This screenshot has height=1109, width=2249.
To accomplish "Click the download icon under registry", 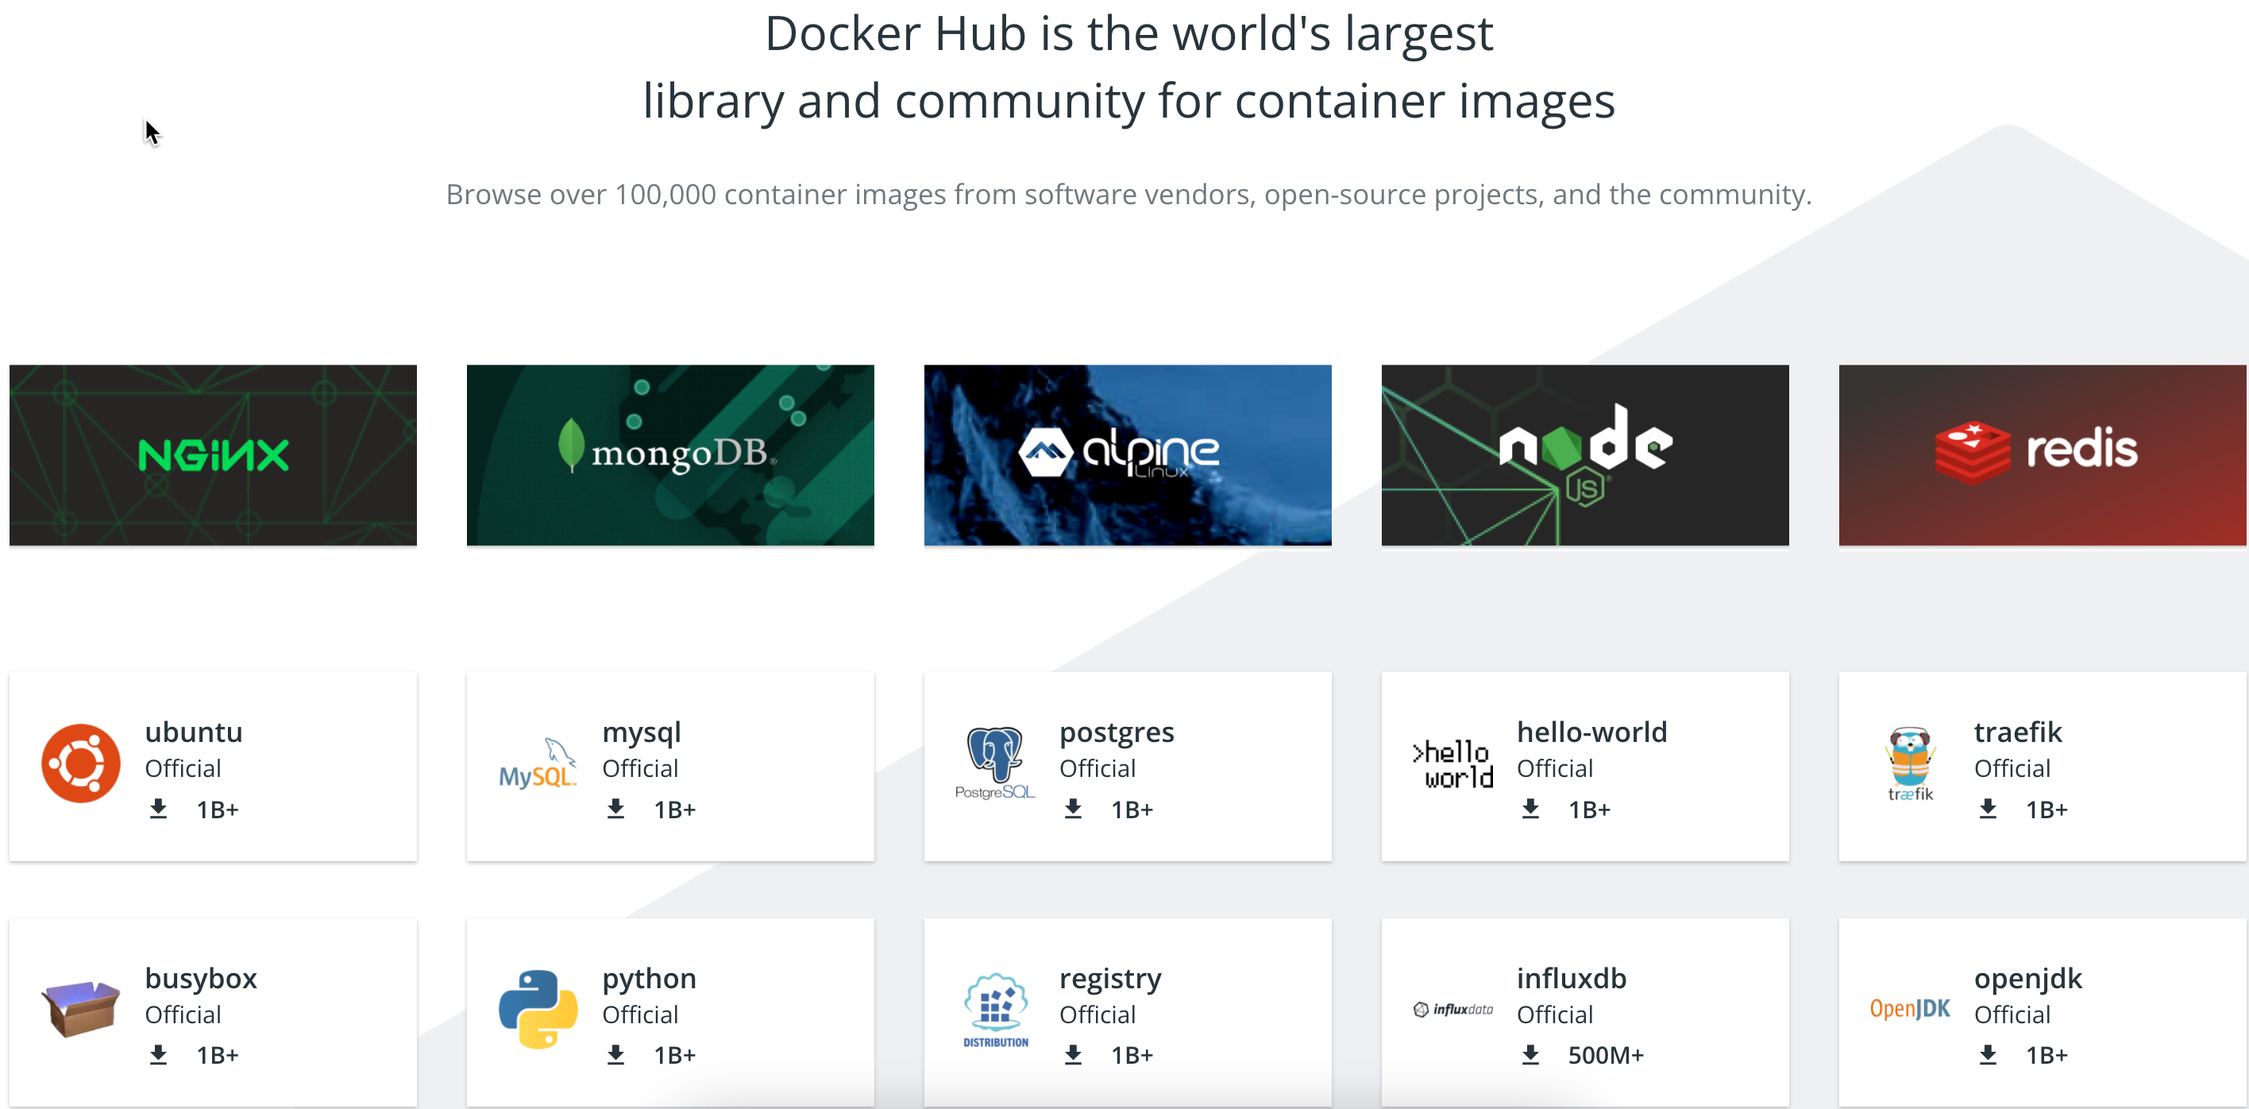I will click(x=1073, y=1055).
